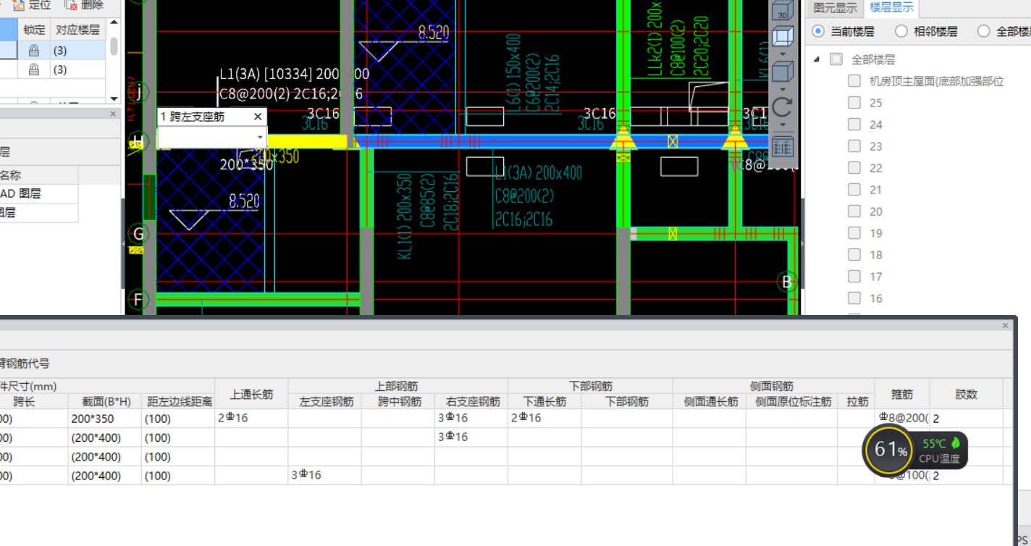
Task: Select the solid shaded cube view icon
Action: pos(782,71)
